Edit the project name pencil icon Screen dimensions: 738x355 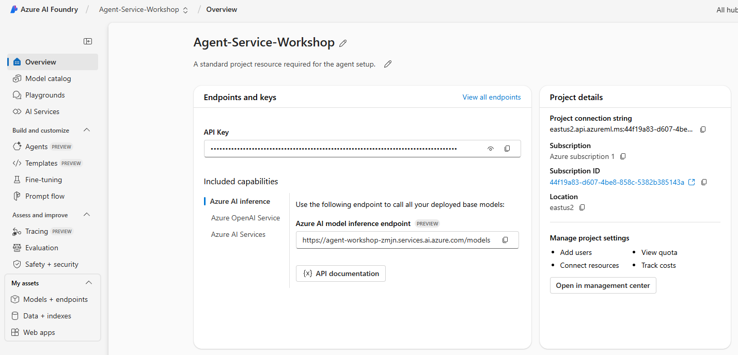pyautogui.click(x=343, y=43)
